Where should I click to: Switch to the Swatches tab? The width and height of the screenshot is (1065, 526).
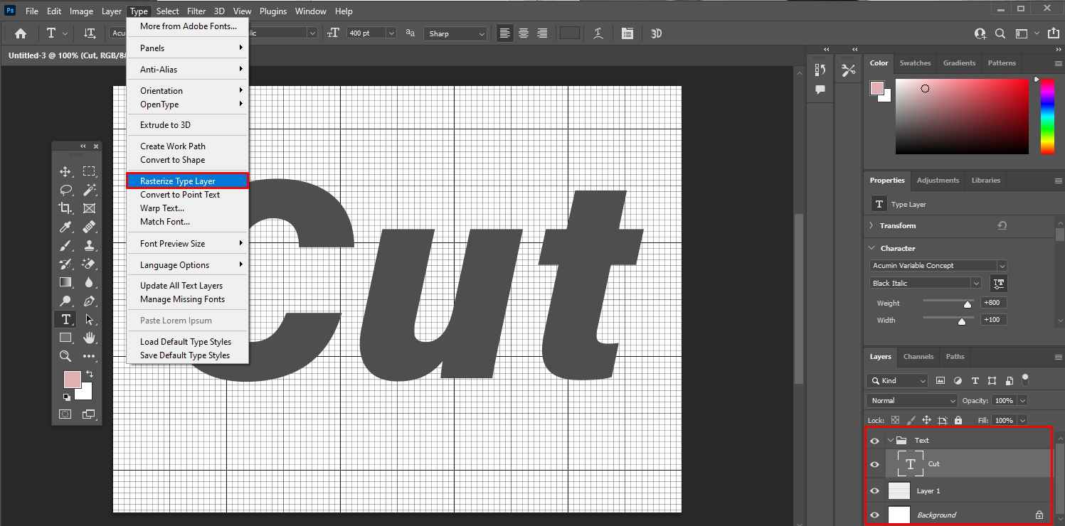[915, 63]
